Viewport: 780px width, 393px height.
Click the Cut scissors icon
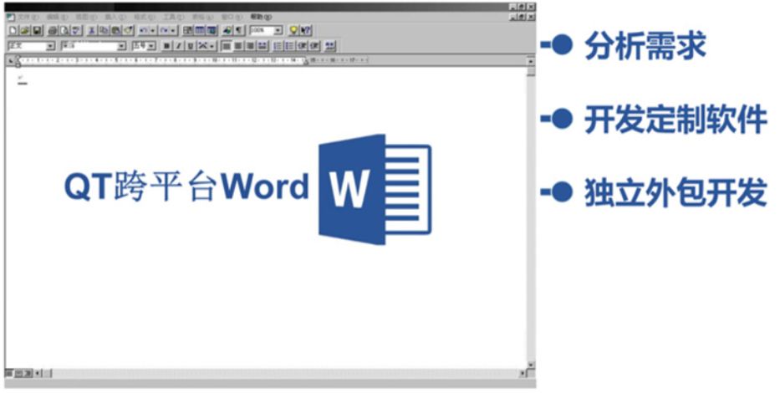(91, 30)
